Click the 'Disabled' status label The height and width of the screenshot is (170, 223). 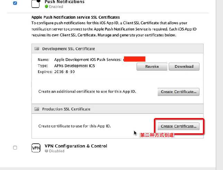coord(57,151)
